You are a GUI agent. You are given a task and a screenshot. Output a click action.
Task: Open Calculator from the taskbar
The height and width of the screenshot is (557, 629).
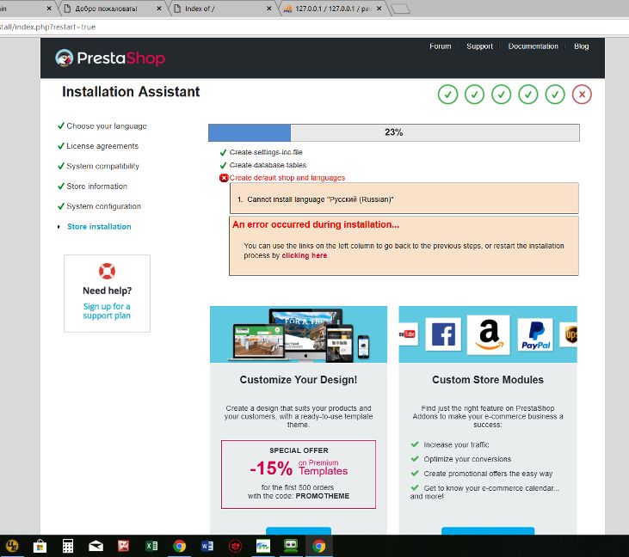coord(68,546)
